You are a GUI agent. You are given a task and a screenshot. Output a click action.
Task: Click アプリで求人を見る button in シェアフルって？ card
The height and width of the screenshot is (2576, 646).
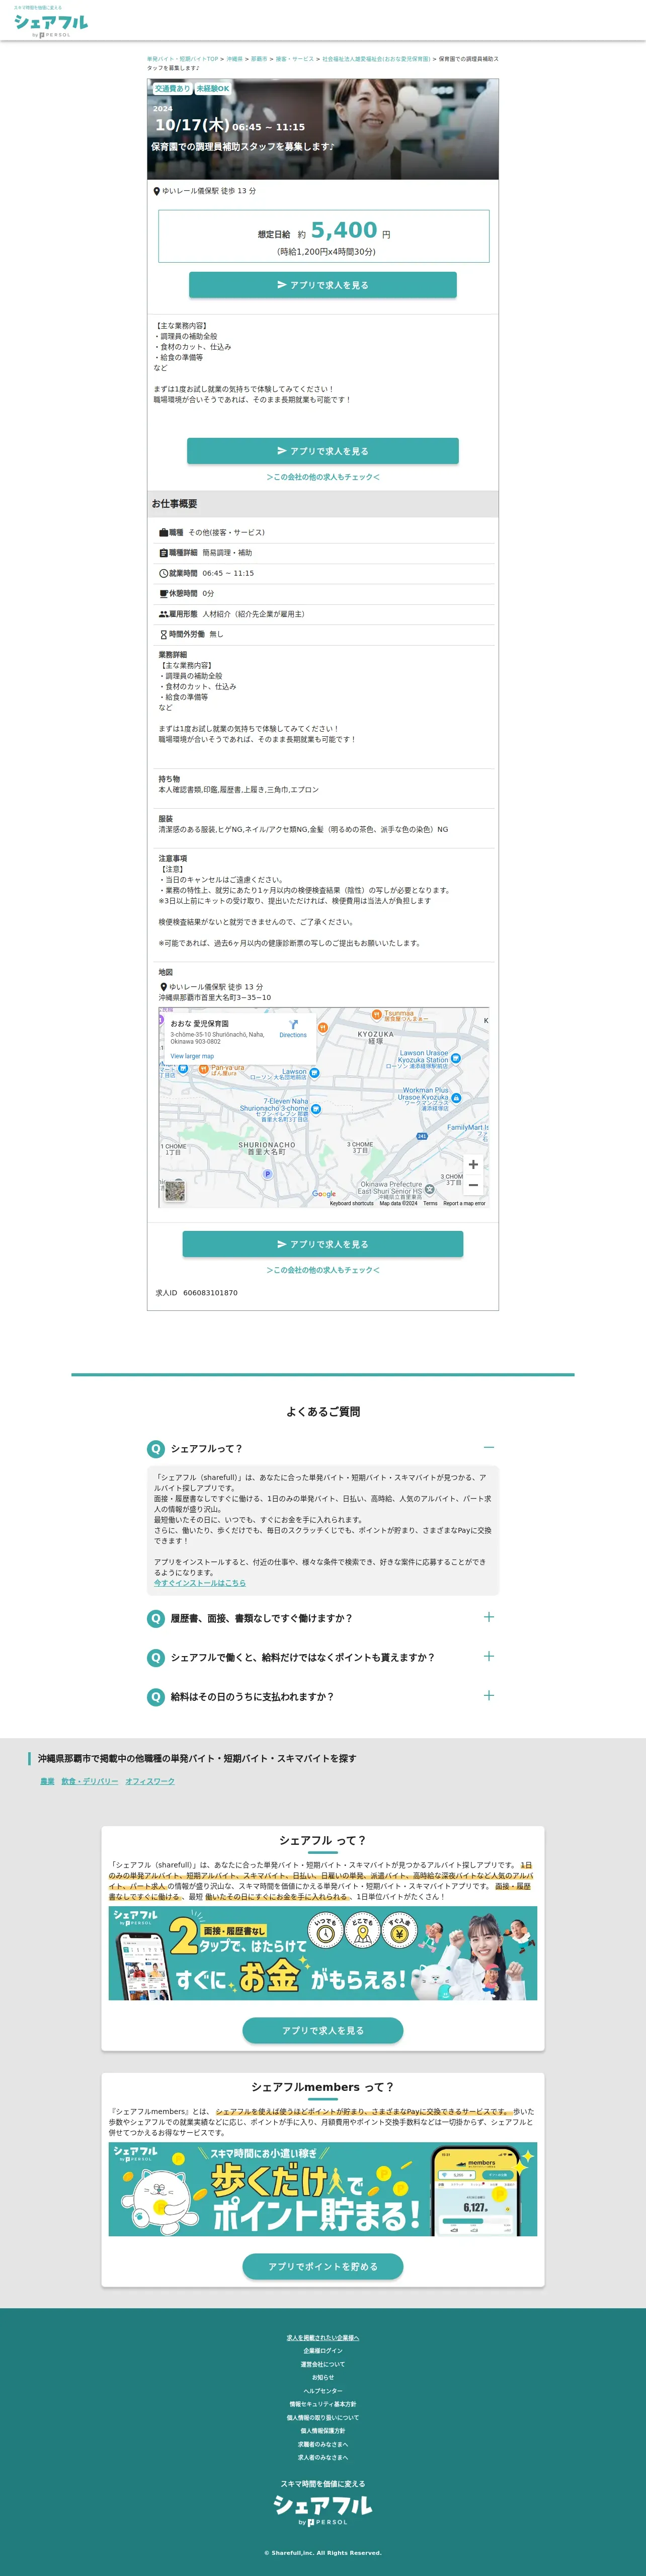point(323,2030)
